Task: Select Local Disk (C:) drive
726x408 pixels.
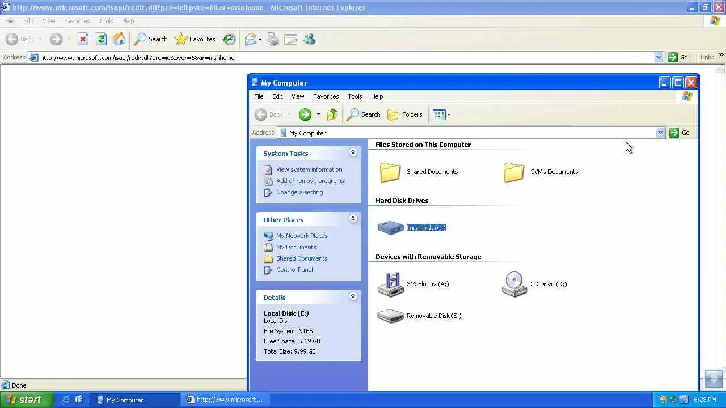Action: (x=412, y=228)
